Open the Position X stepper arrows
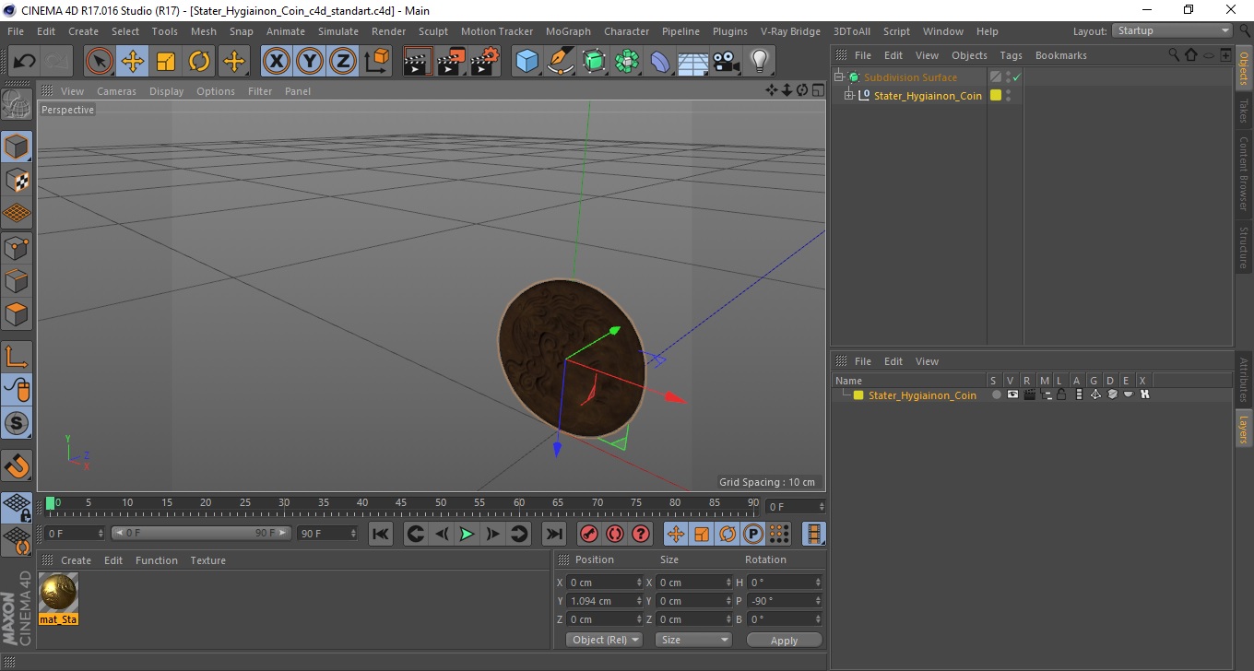The image size is (1254, 671). [x=640, y=583]
